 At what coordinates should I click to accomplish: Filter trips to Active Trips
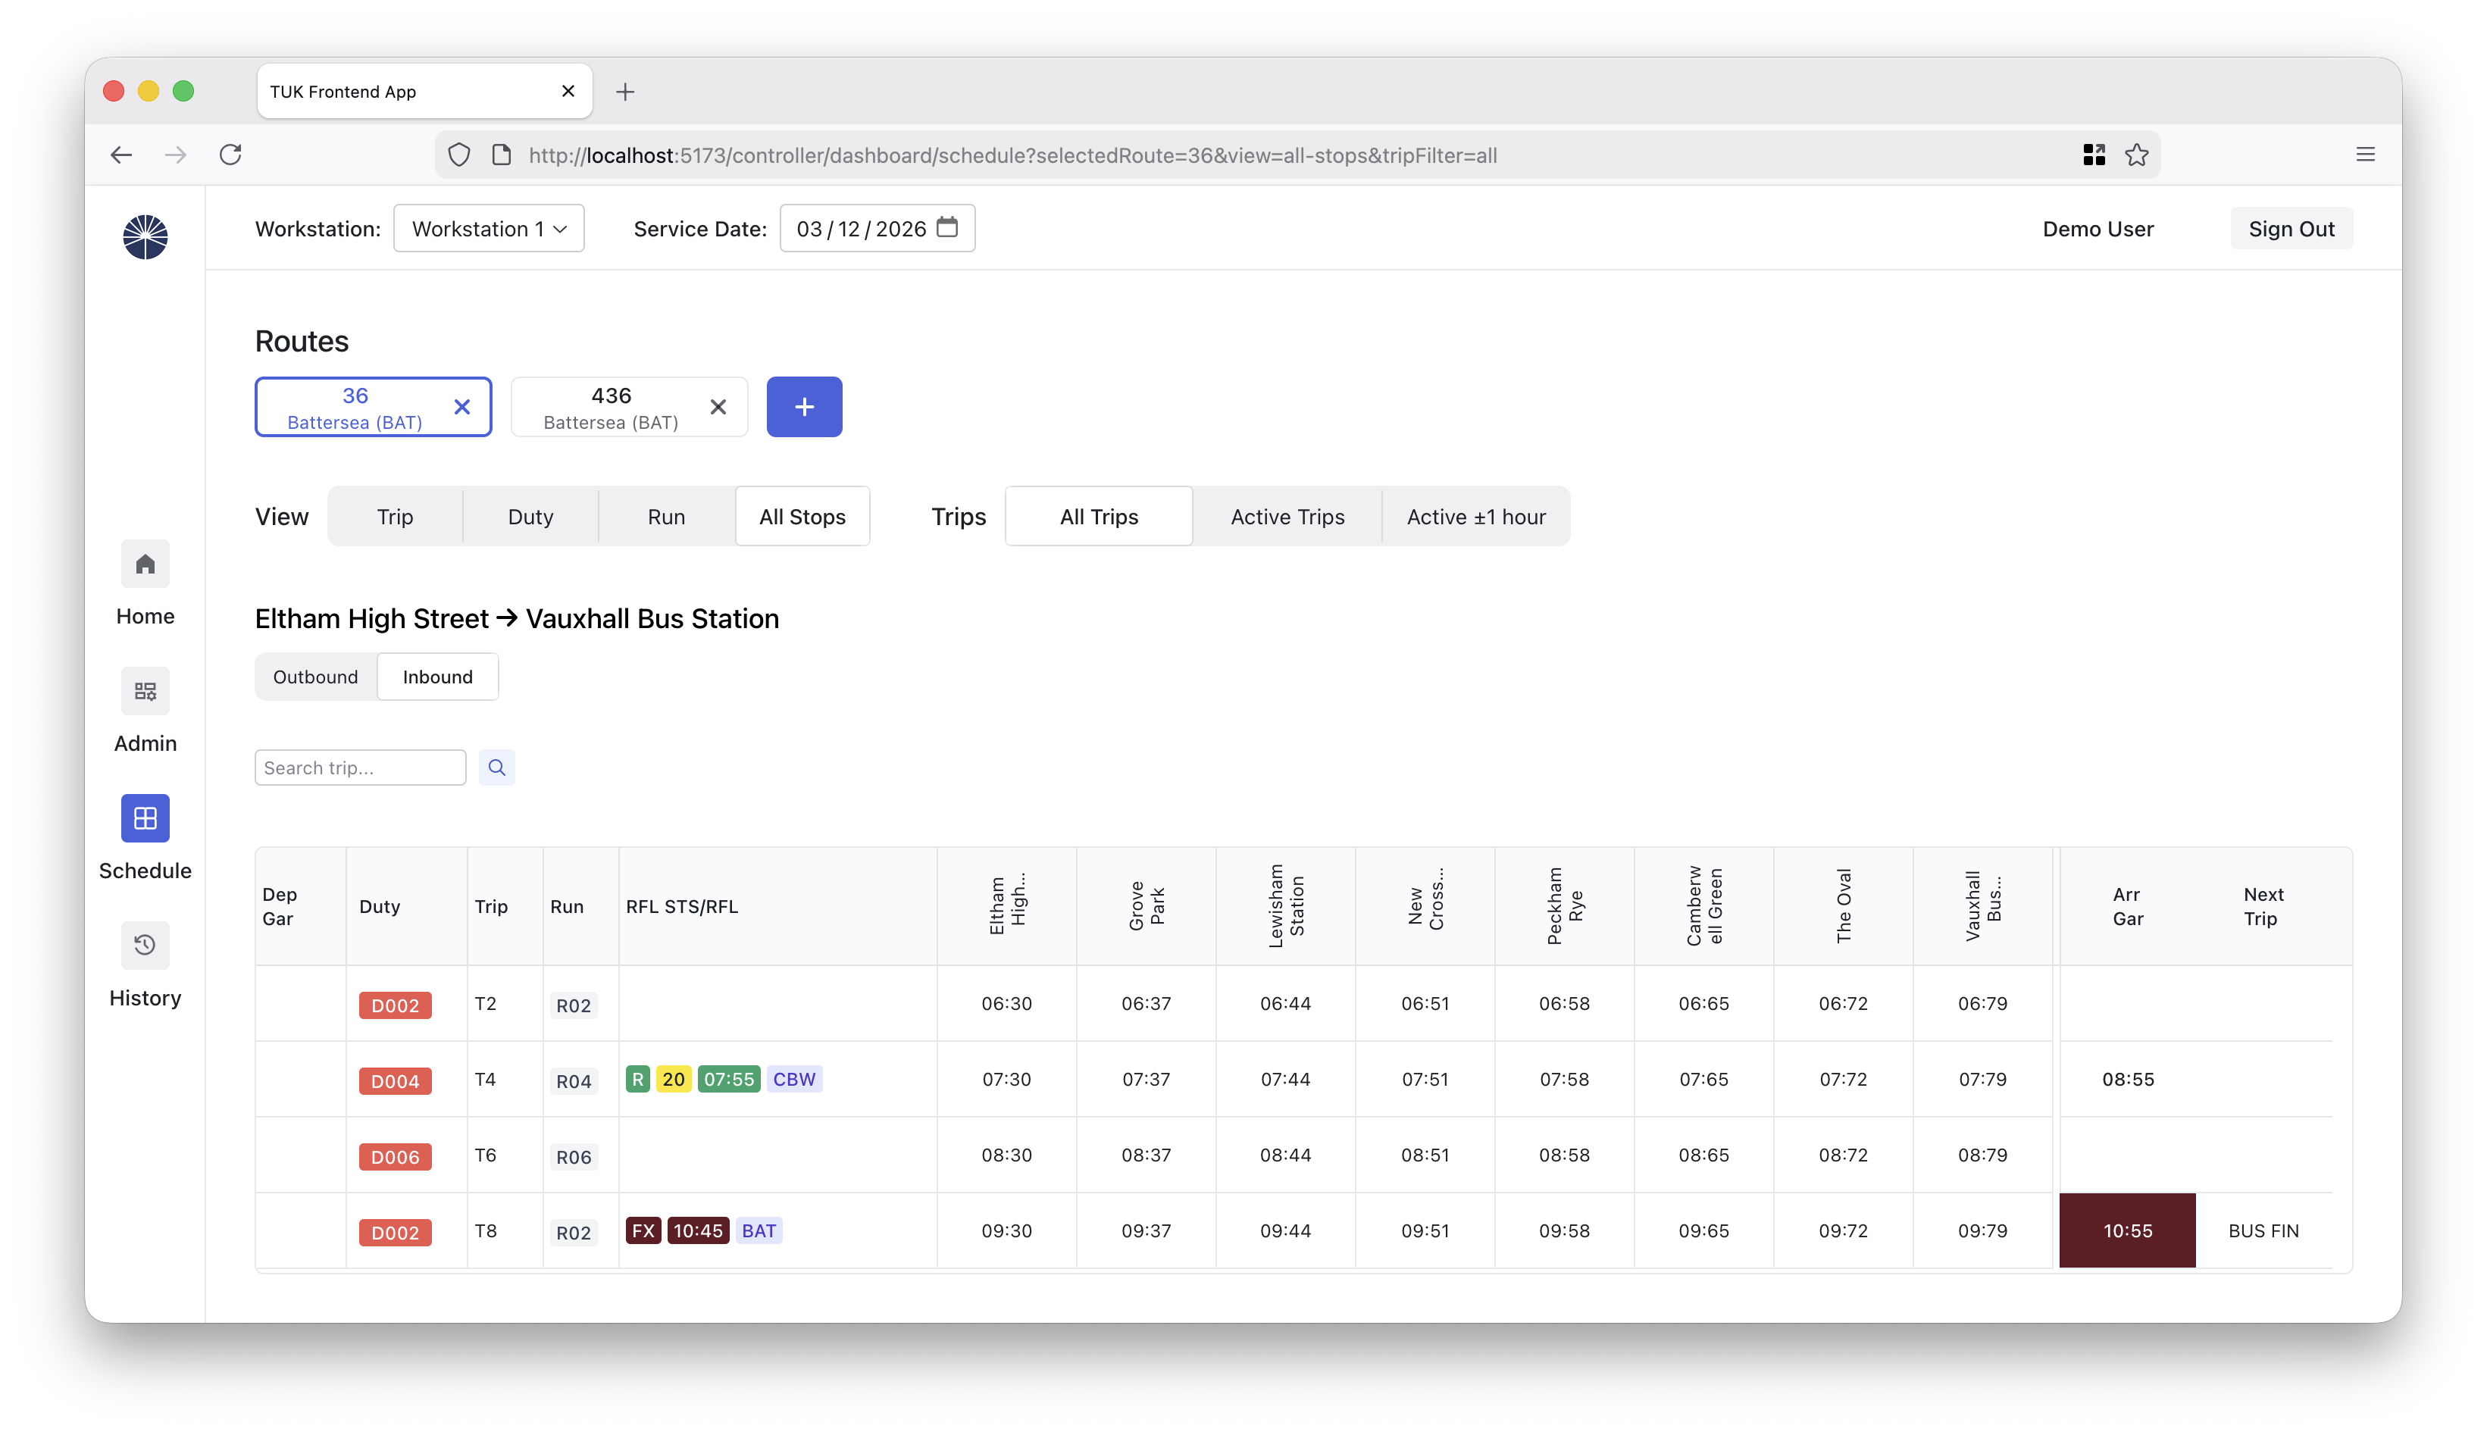[1287, 517]
